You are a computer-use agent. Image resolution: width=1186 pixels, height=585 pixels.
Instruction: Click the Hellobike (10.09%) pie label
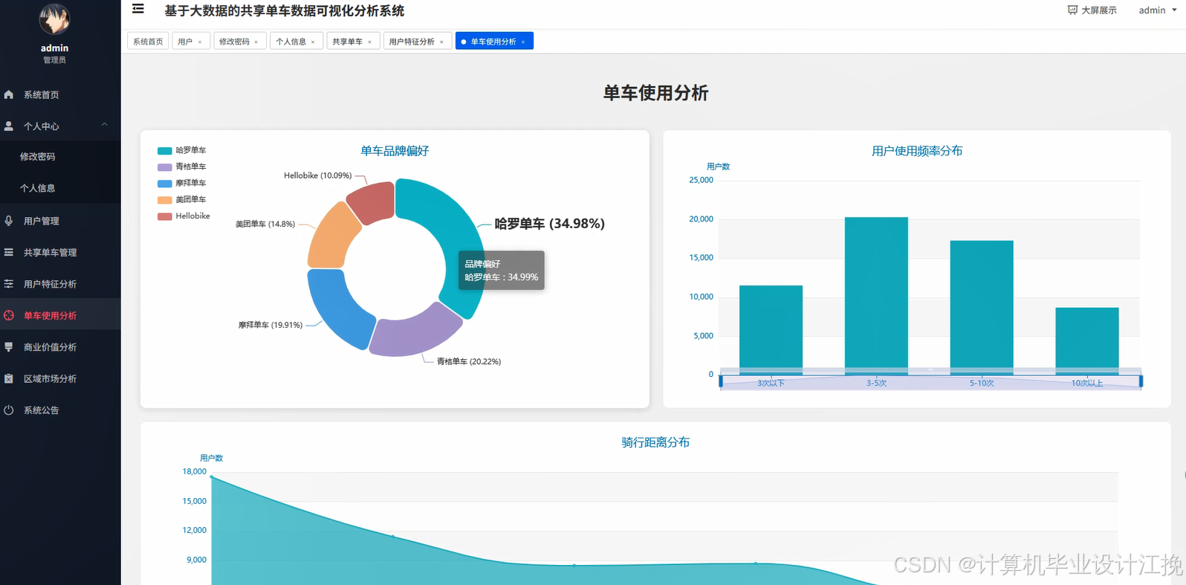tap(318, 175)
